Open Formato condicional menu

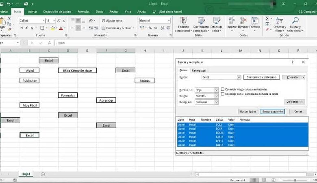click(183, 25)
